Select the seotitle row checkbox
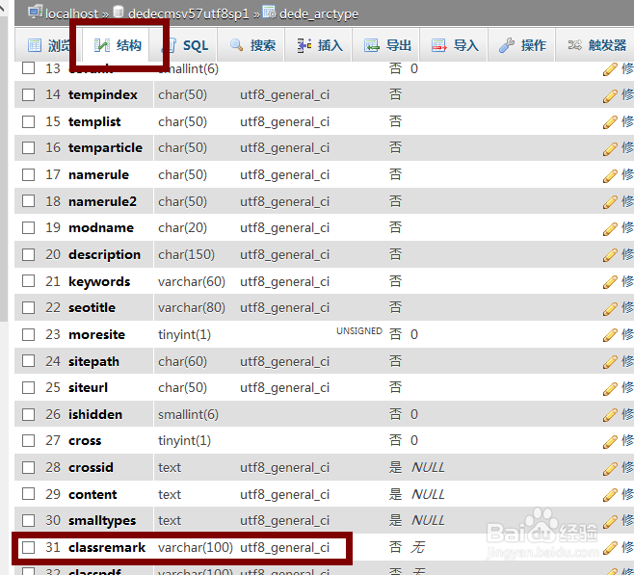Screen dimensions: 634x575 point(29,308)
